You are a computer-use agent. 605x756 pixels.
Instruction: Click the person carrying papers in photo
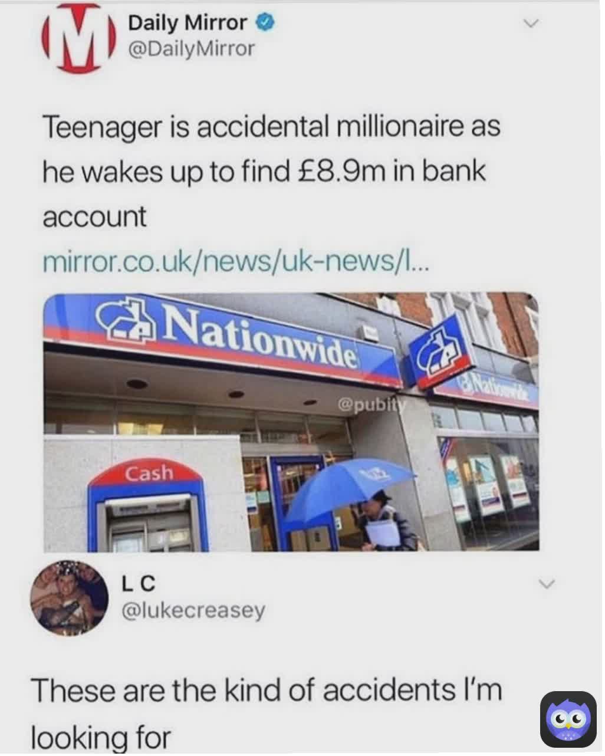pos(386,522)
